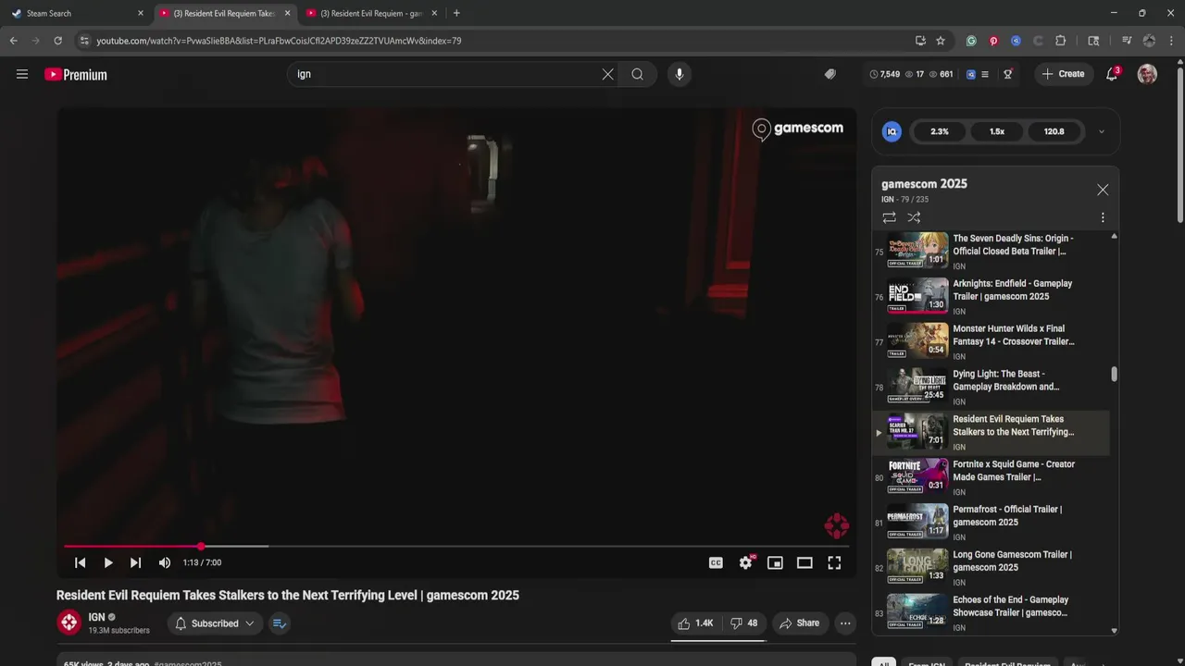Open the price tag extension icon

(830, 74)
